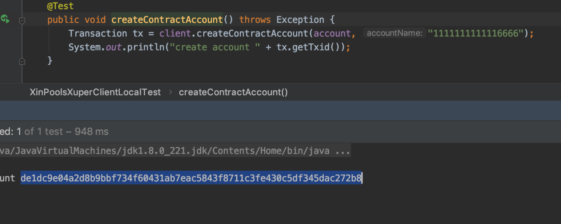Viewport: 561px width, 224px height.
Task: Click the breadcrumb separator chevron
Action: [x=170, y=92]
